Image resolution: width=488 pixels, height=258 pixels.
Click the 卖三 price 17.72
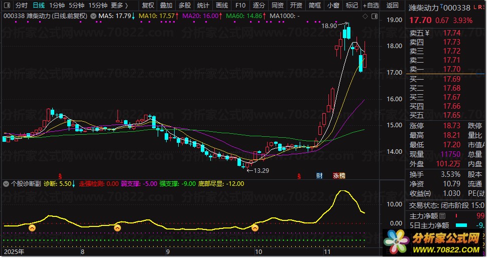click(451, 51)
